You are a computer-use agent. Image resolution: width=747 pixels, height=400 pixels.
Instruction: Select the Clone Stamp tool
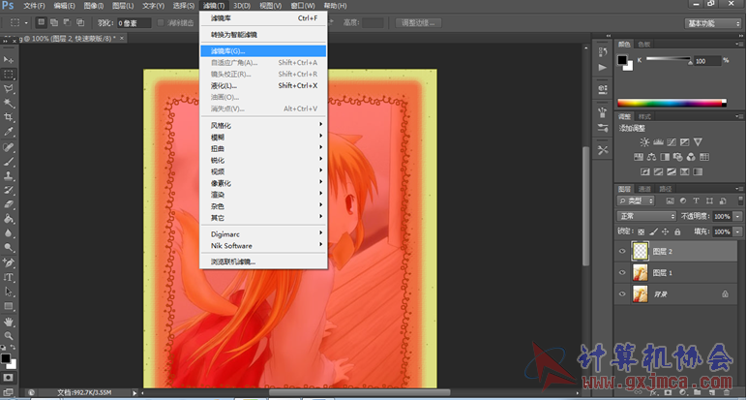point(9,176)
